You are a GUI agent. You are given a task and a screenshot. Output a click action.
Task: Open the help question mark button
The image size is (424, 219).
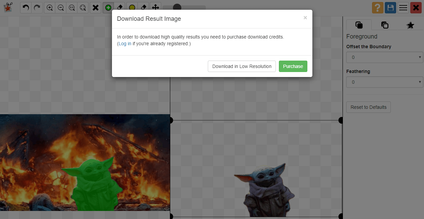coord(377,8)
